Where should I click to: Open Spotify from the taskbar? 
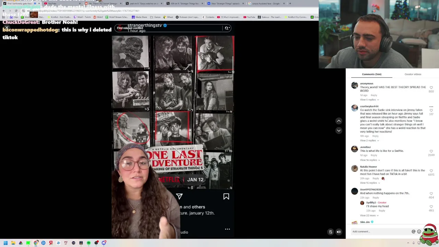click(x=88, y=243)
